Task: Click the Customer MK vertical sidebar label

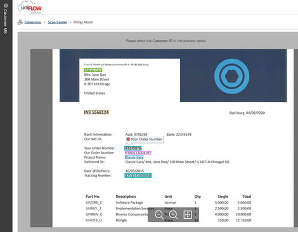Action: pos(6,21)
